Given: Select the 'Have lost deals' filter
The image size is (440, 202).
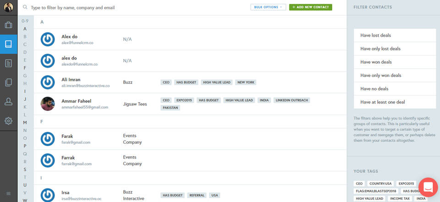Looking at the screenshot, I should (x=395, y=35).
